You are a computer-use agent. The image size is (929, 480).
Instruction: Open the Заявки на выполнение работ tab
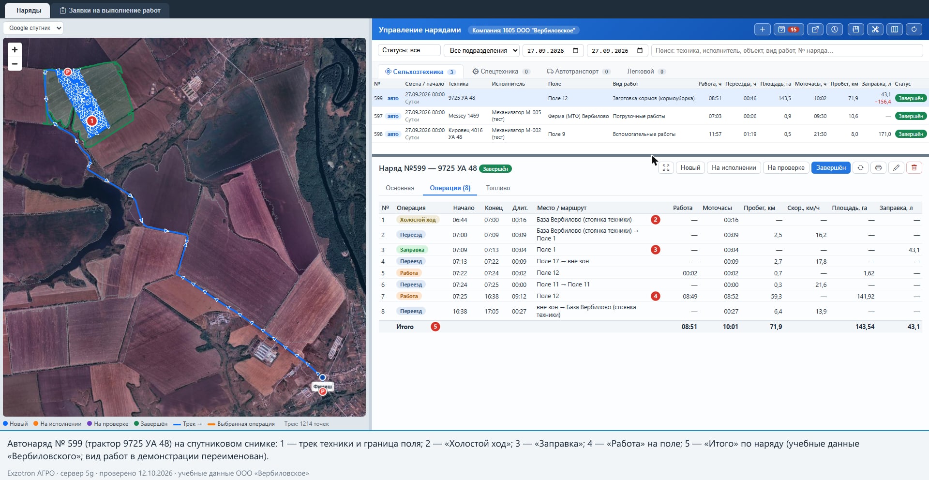[x=110, y=10]
